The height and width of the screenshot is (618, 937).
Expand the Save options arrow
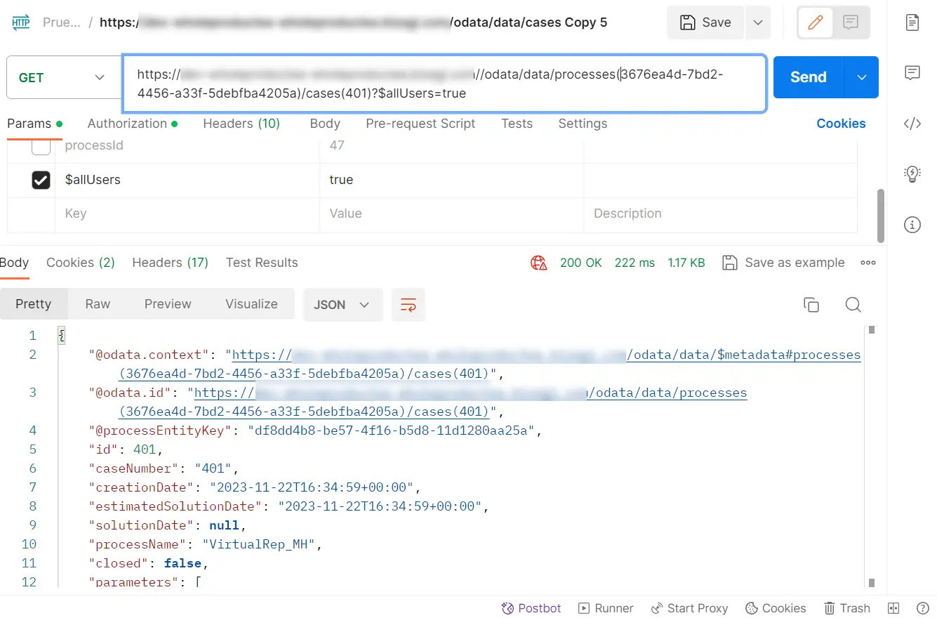(x=758, y=22)
